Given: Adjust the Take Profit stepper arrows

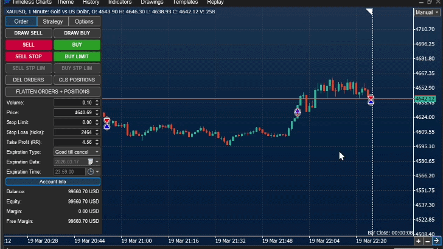Looking at the screenshot, I should tap(97, 142).
